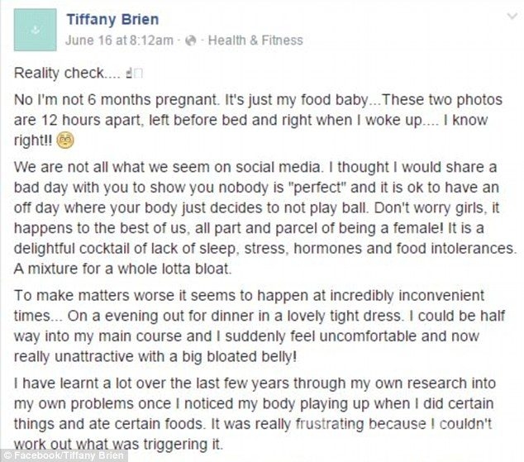The image size is (524, 462).
Task: Click the line ending "big bloated belly!"
Action: (155, 357)
